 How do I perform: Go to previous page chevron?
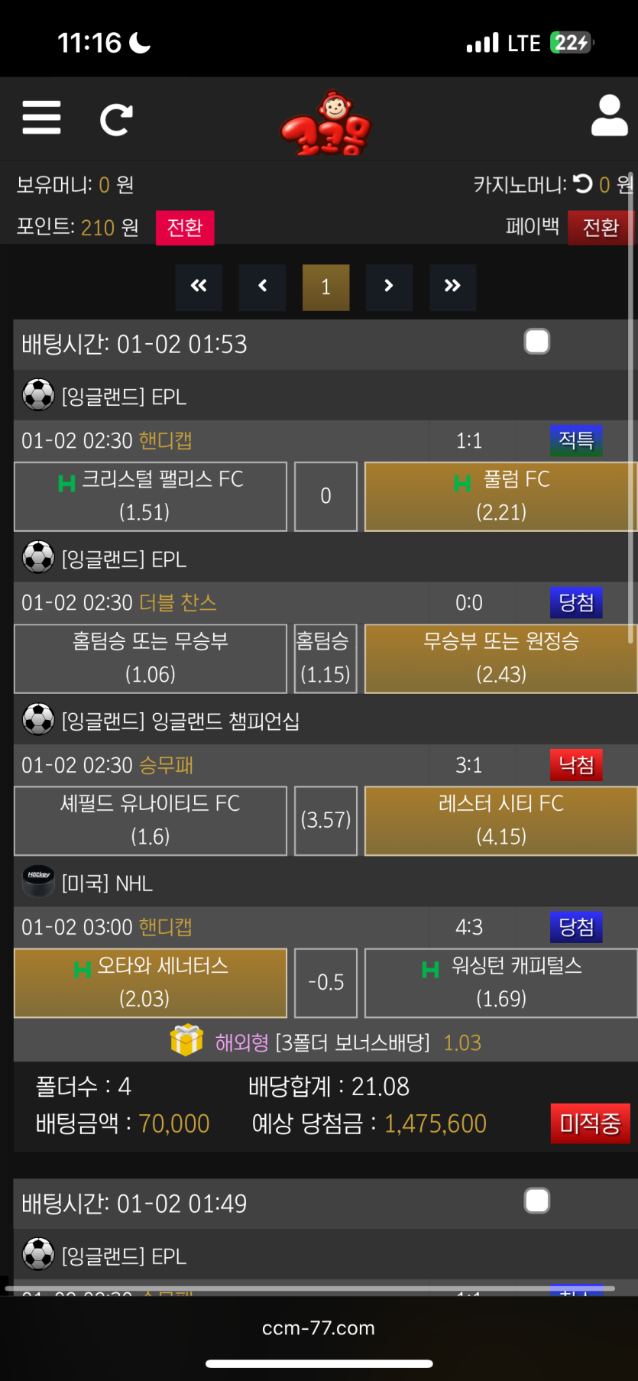point(262,287)
